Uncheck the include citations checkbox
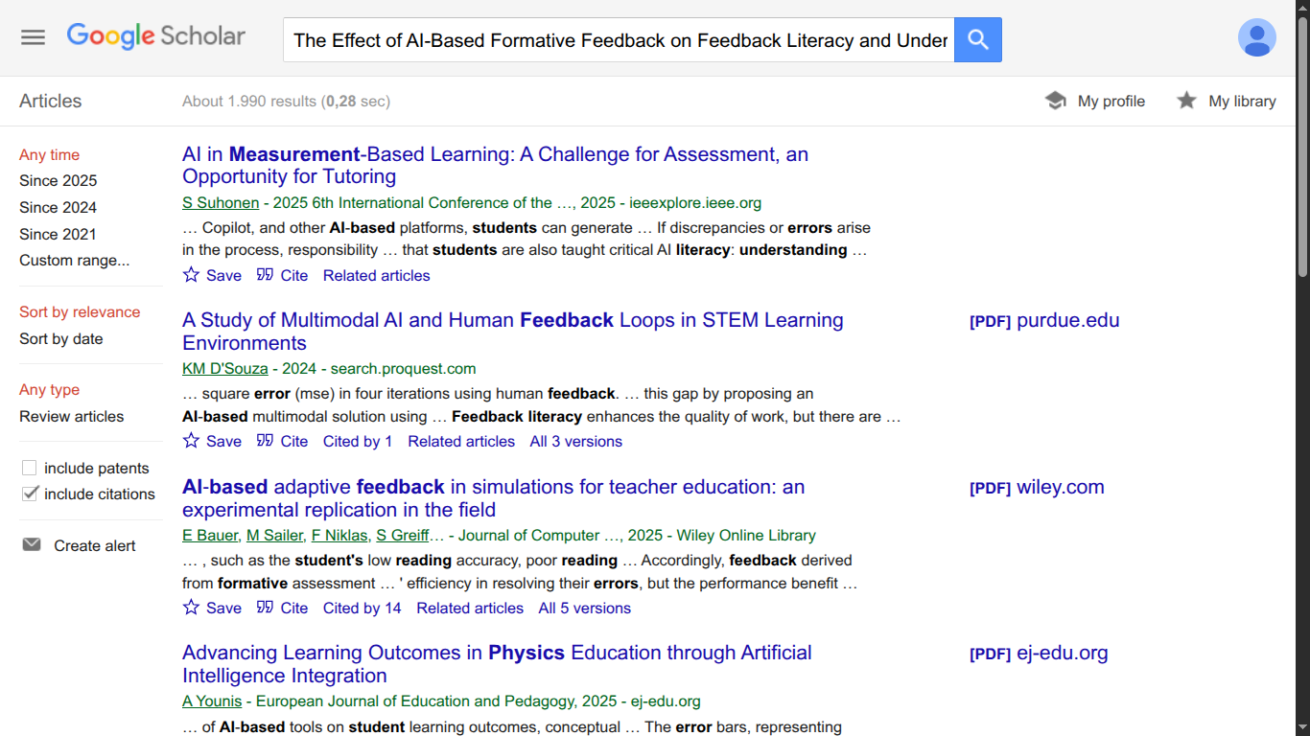The height and width of the screenshot is (736, 1310). (30, 494)
